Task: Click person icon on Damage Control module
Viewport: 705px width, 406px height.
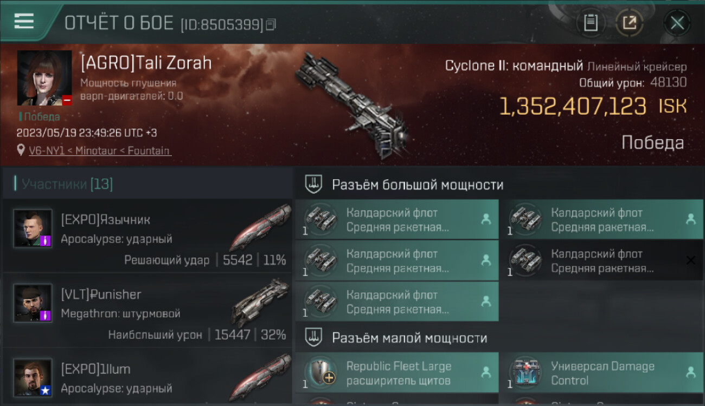Action: tap(691, 372)
